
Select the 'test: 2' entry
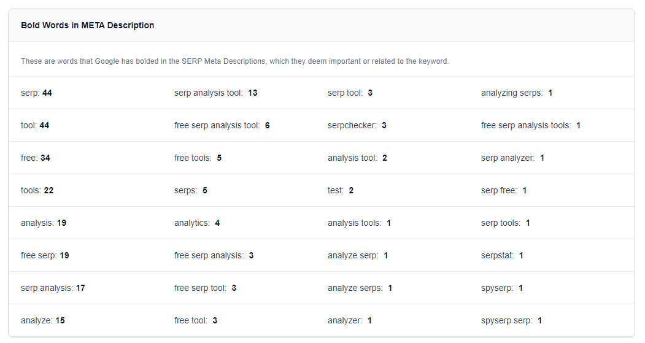340,190
